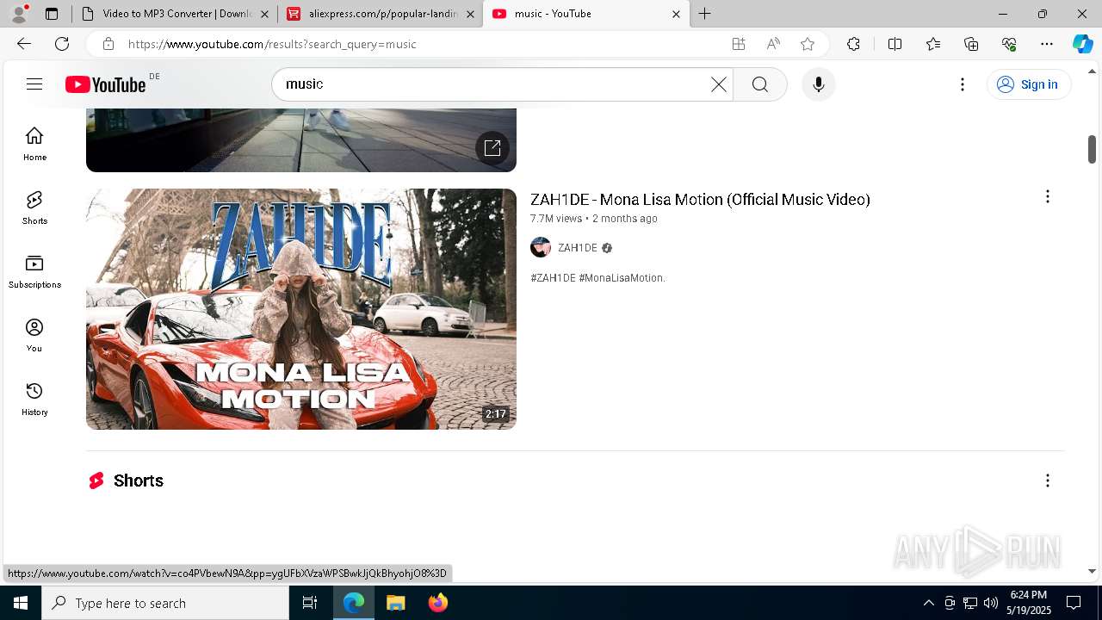This screenshot has height=620, width=1102.
Task: Close the Video to MP3 Converter tab
Action: (264, 14)
